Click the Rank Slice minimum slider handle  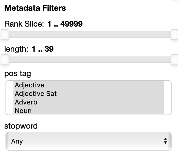(5, 35)
